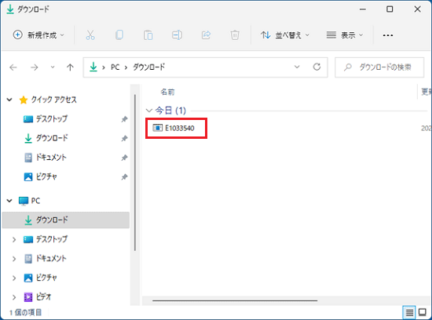The width and height of the screenshot is (432, 320).
Task: Expand ピクチャ under PC
Action: pos(14,278)
